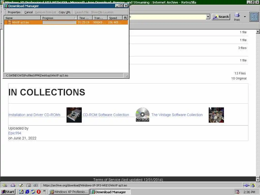Click the archive.org URL in status bar
This screenshot has width=260, height=195.
tap(85, 185)
